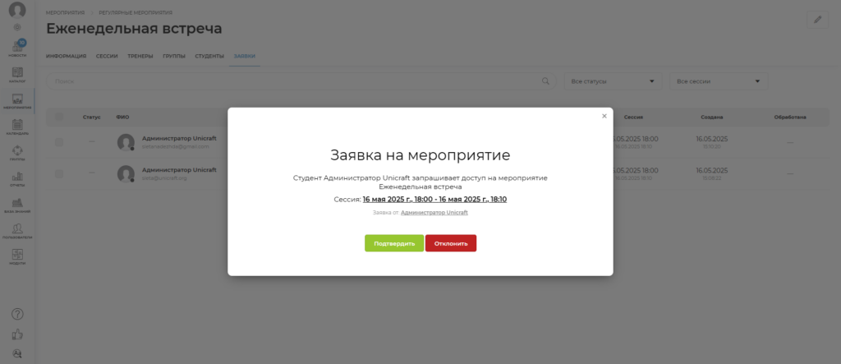Open Календарь in the sidebar

[17, 127]
